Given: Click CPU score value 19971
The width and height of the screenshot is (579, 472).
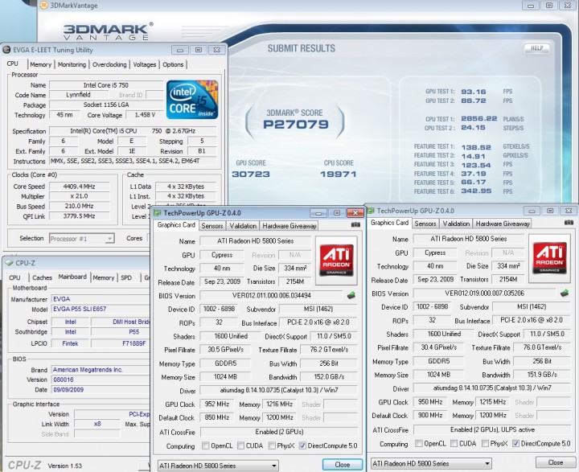Looking at the screenshot, I should point(339,174).
